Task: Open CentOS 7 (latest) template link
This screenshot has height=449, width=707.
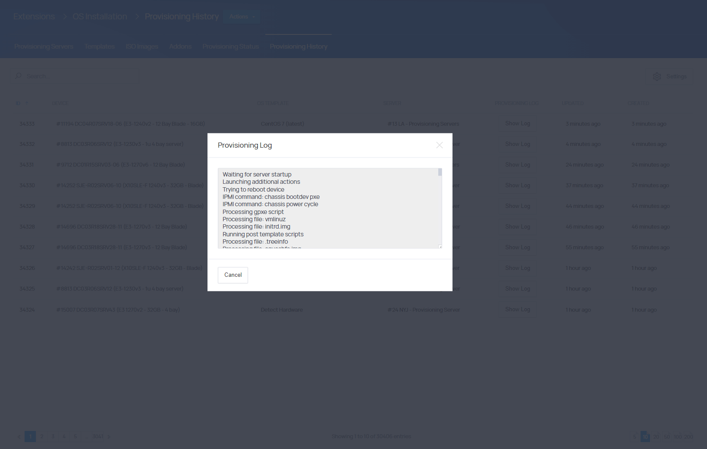Action: pyautogui.click(x=282, y=124)
